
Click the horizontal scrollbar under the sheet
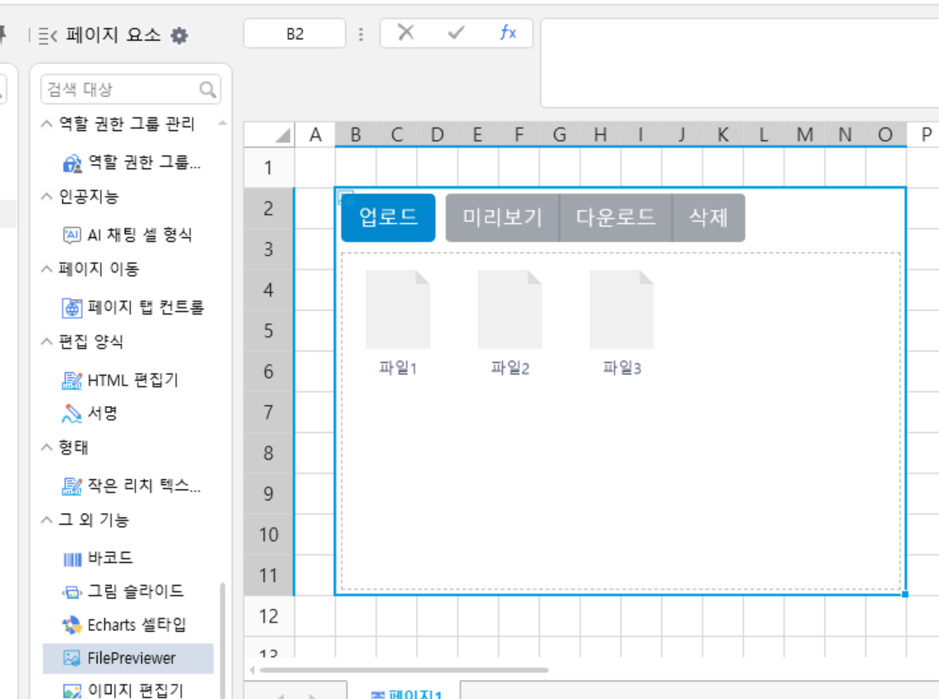coord(404,670)
